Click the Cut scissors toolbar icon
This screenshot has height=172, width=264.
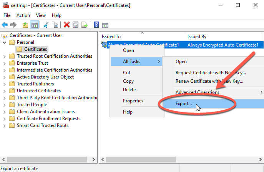(x=46, y=25)
